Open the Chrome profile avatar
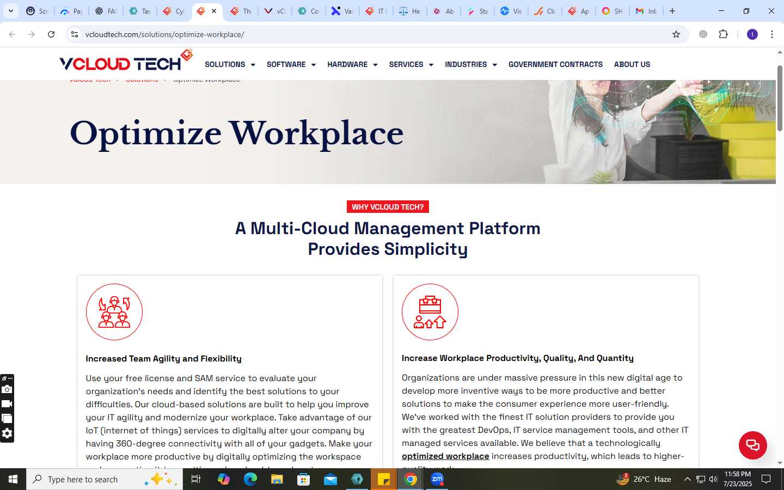 752,34
